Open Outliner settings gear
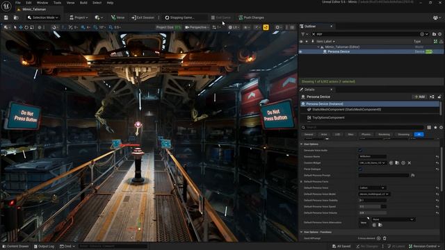This screenshot has width=445, height=250. pos(439,34)
